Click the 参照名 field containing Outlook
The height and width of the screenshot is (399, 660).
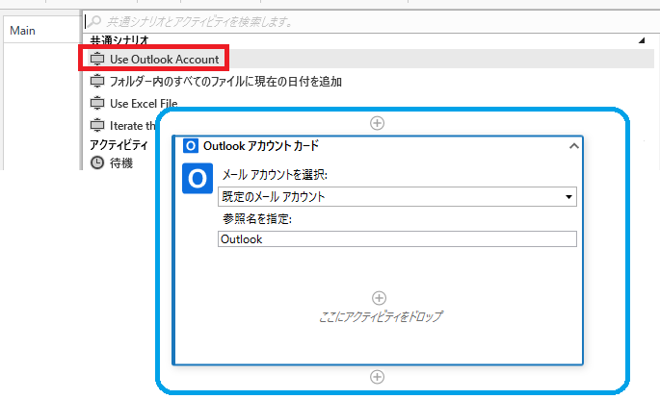pos(397,239)
